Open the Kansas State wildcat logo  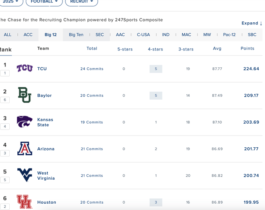coord(24,122)
